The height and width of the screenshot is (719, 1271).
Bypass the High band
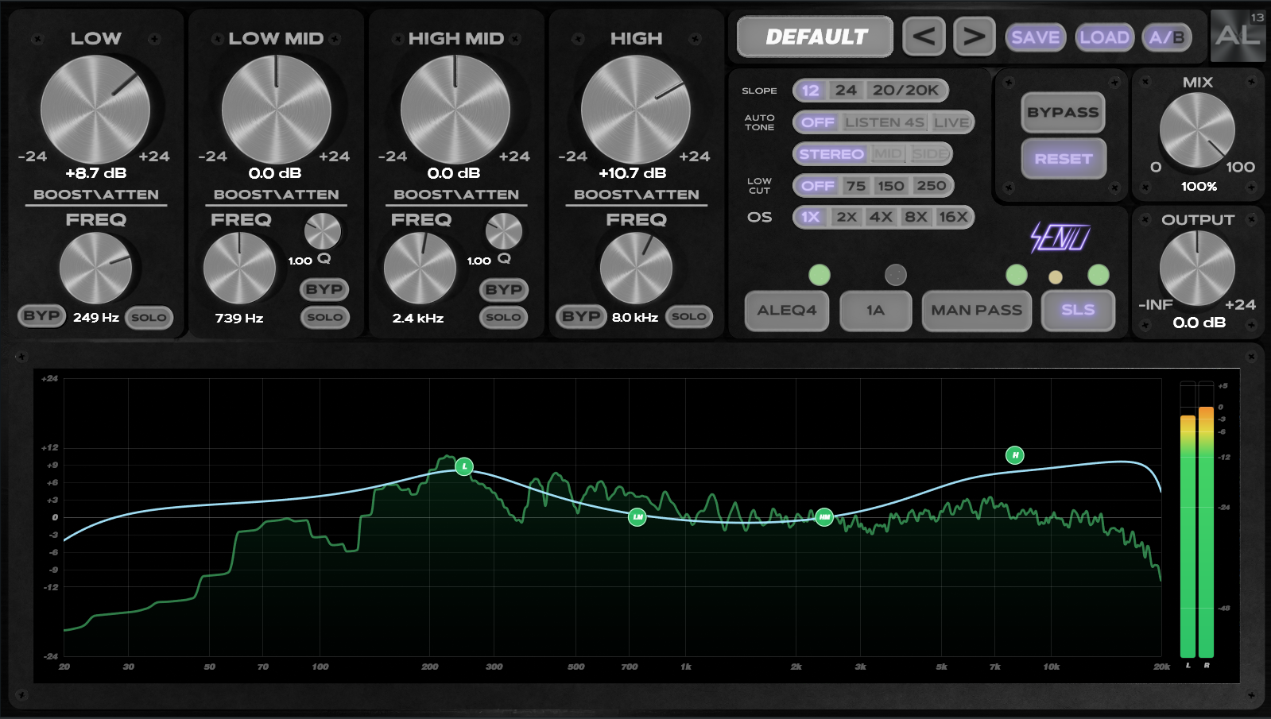[581, 316]
